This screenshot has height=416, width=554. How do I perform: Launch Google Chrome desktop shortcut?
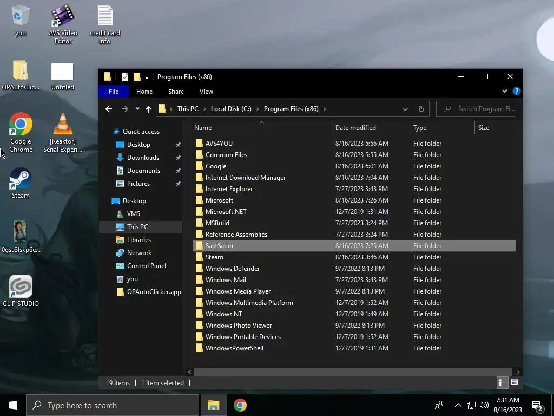point(21,133)
